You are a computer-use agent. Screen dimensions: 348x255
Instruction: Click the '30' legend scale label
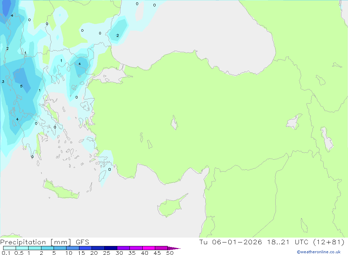point(119,253)
